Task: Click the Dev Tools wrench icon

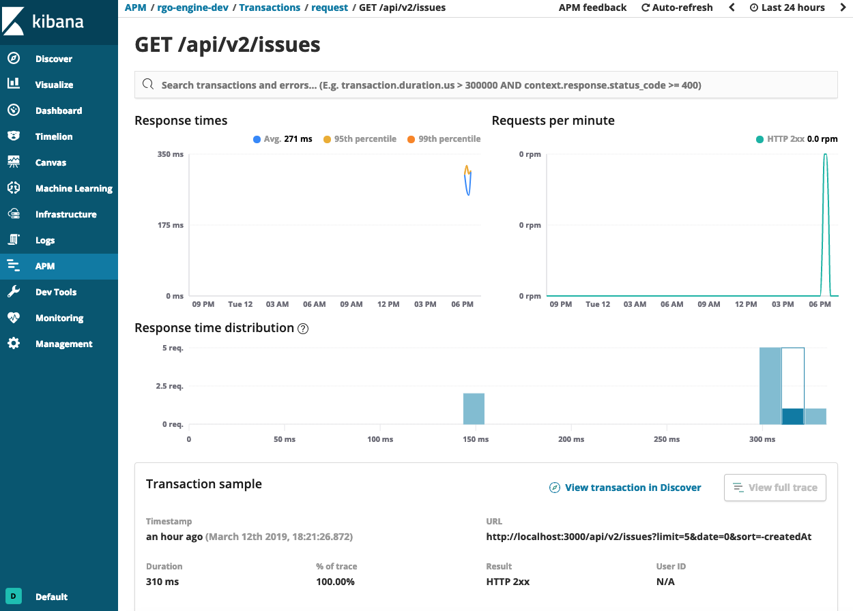Action: pyautogui.click(x=14, y=292)
